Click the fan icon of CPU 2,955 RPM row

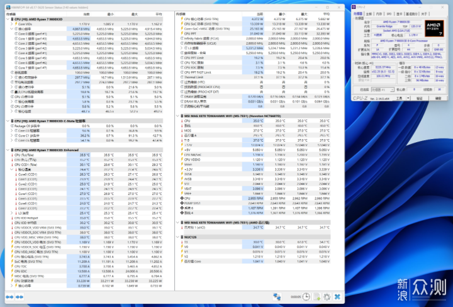pyautogui.click(x=182, y=198)
